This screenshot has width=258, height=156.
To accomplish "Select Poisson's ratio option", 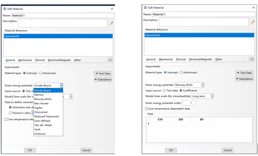I will pos(10,113).
